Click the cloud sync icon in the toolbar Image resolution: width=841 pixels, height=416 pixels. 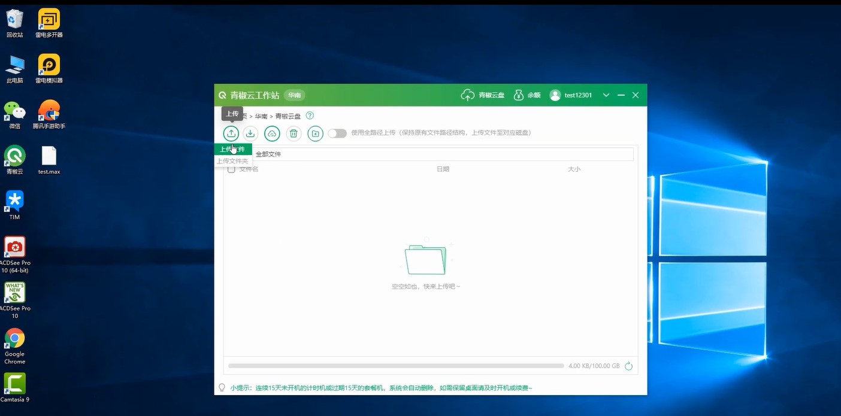pyautogui.click(x=272, y=133)
